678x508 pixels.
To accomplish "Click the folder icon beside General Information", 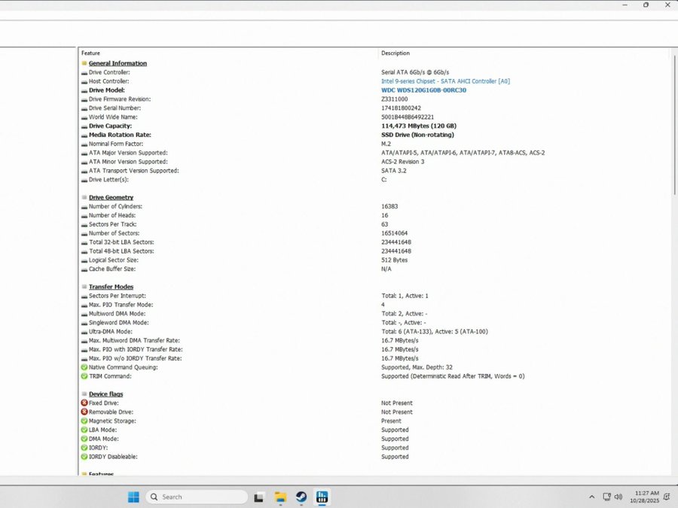I will (84, 63).
